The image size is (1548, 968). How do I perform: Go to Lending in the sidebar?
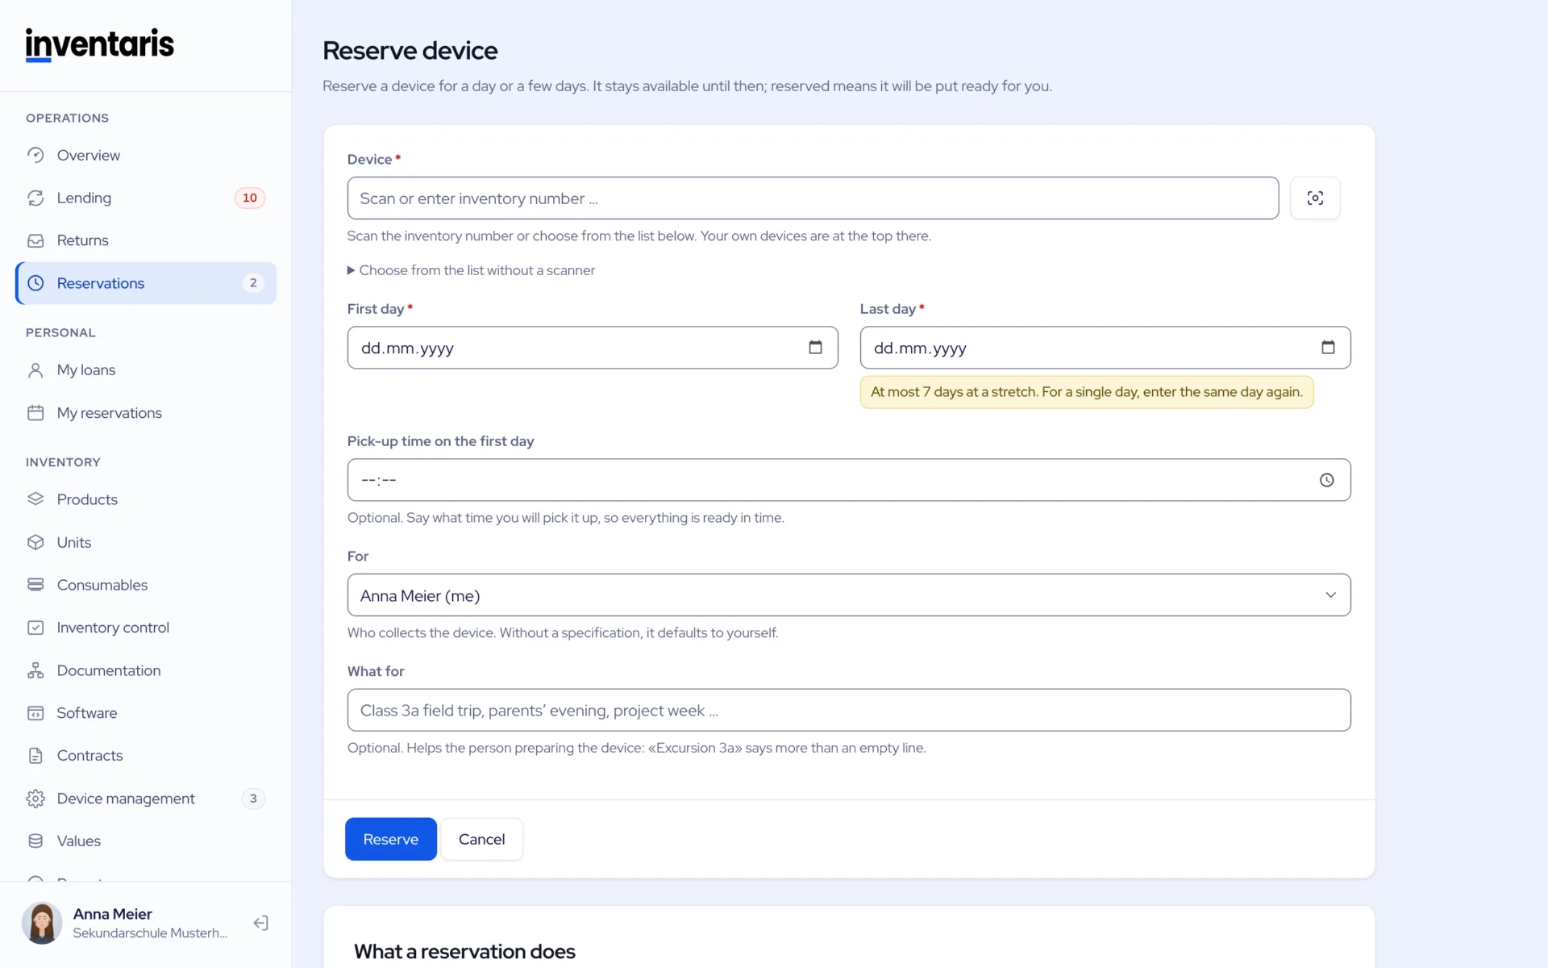point(146,198)
